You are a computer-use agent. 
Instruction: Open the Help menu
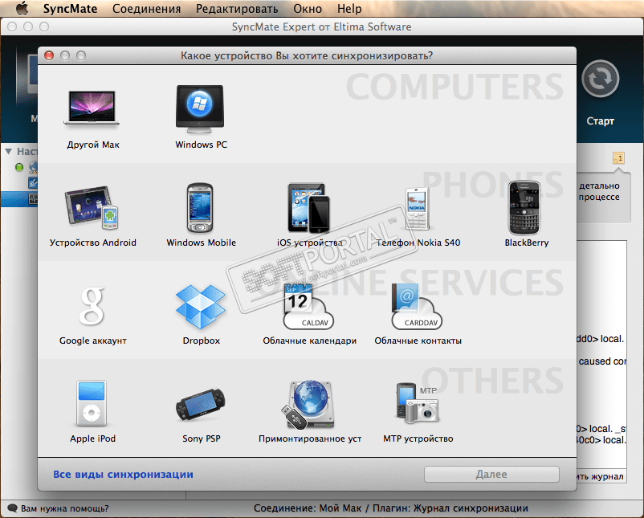[x=349, y=9]
